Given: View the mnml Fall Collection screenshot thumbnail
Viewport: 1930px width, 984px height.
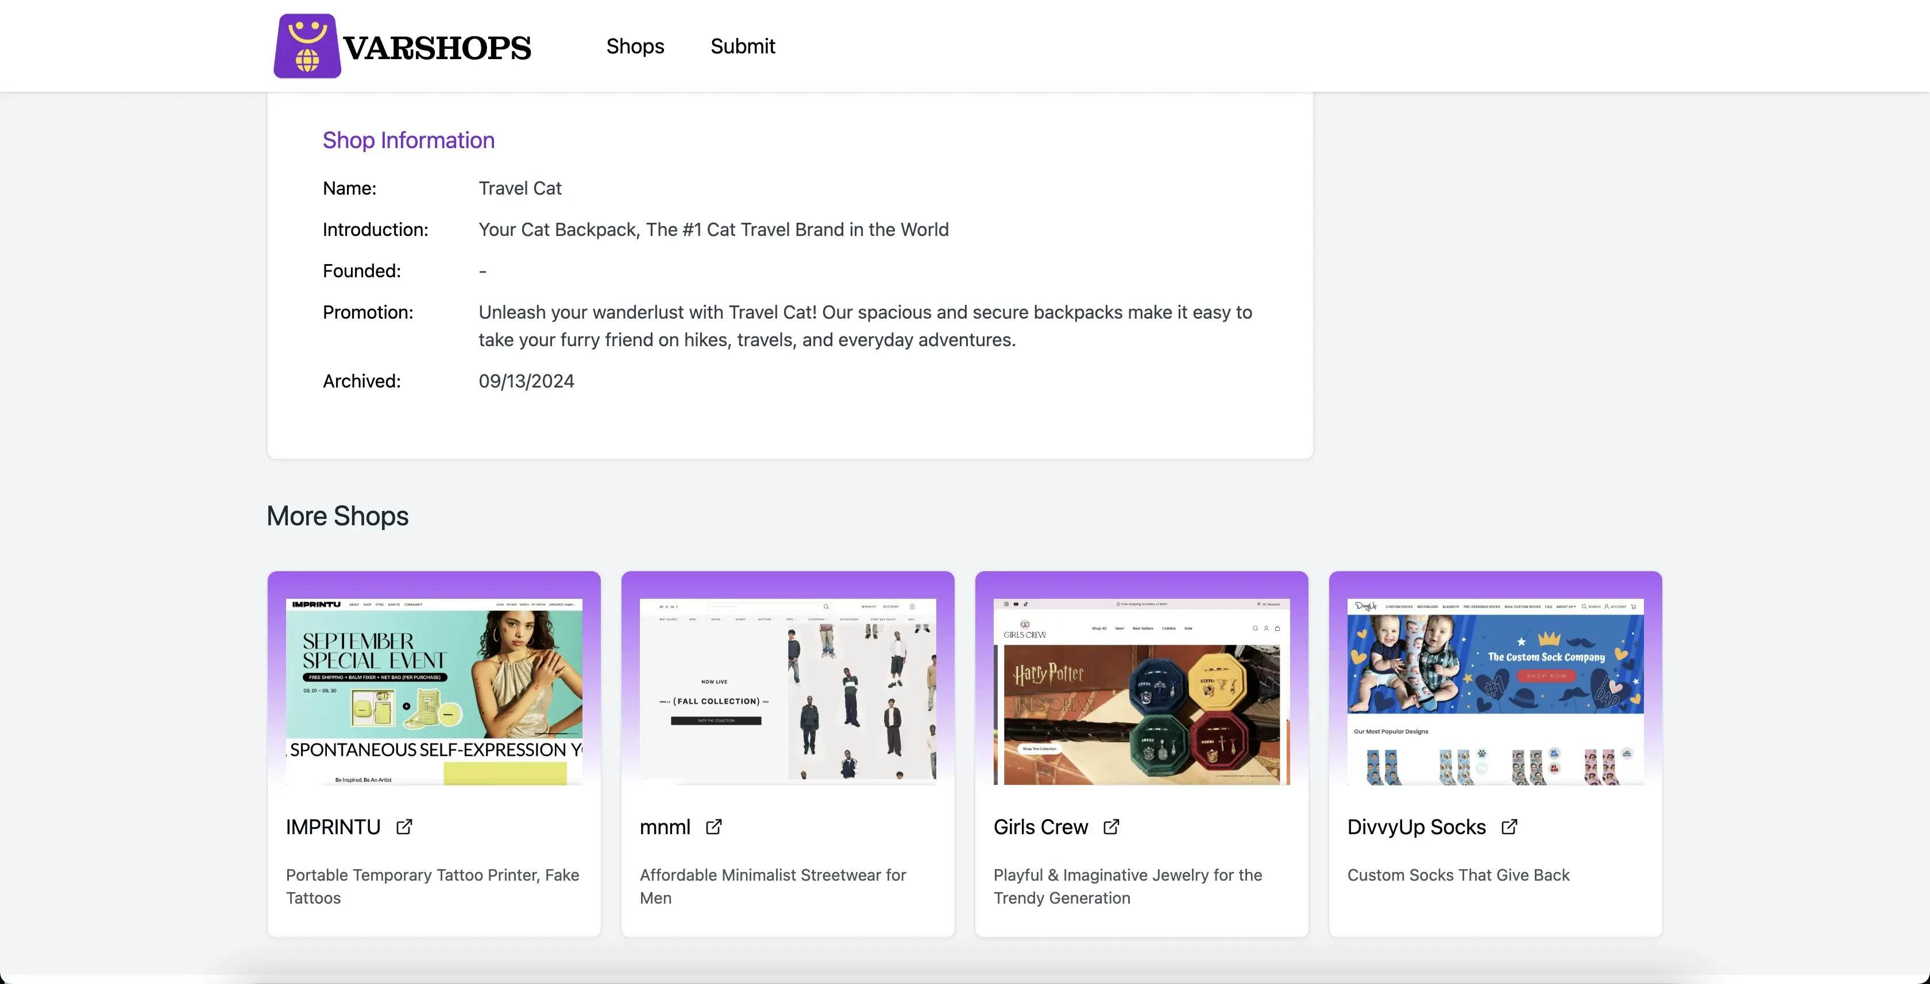Looking at the screenshot, I should (x=788, y=692).
